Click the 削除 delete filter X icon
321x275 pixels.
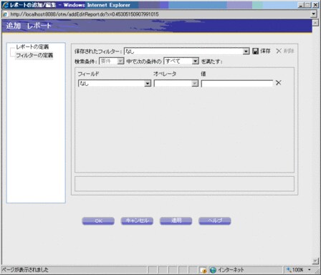point(279,51)
